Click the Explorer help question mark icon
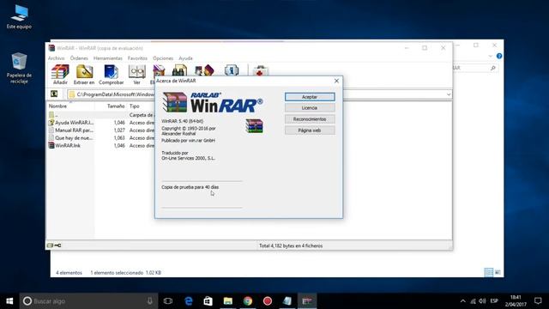Viewport: 549px width, 309px height. (499, 56)
